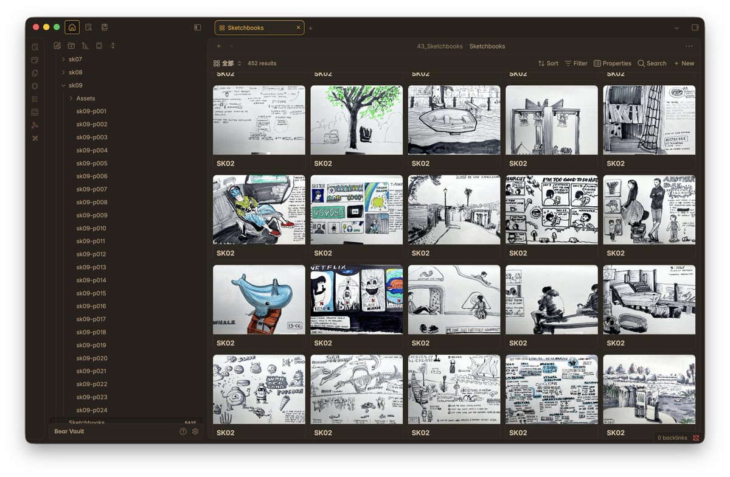The width and height of the screenshot is (730, 477).
Task: Click the red status bar icon
Action: 695,438
